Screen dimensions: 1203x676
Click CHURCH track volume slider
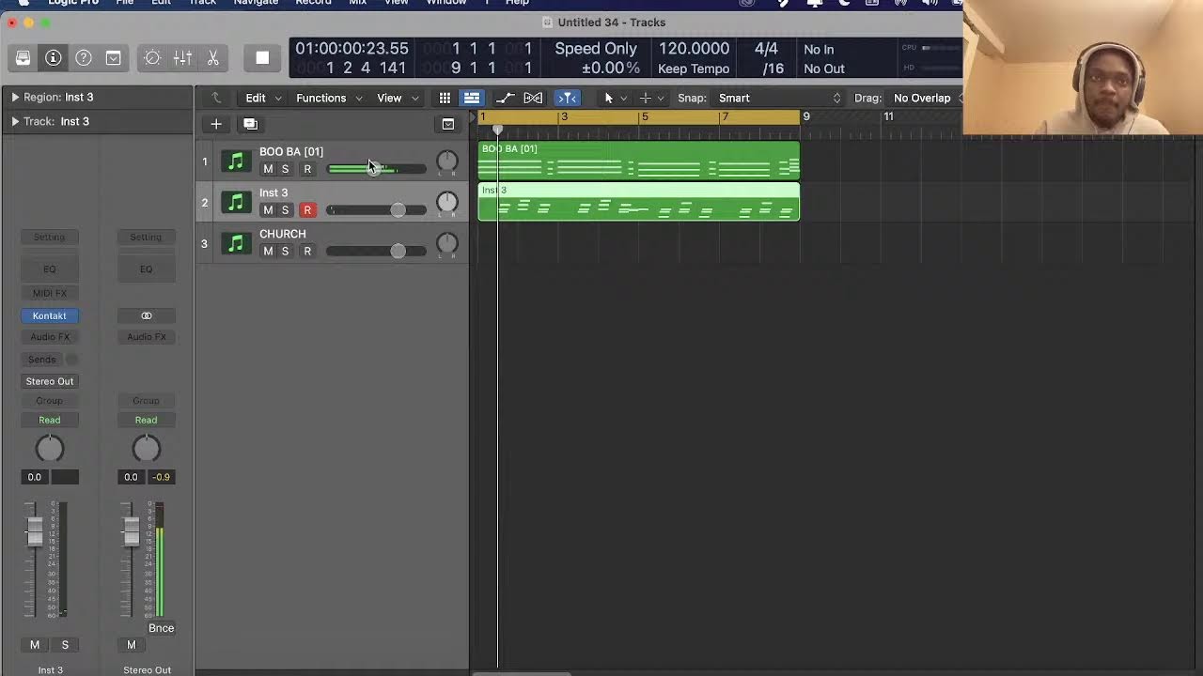[376, 251]
